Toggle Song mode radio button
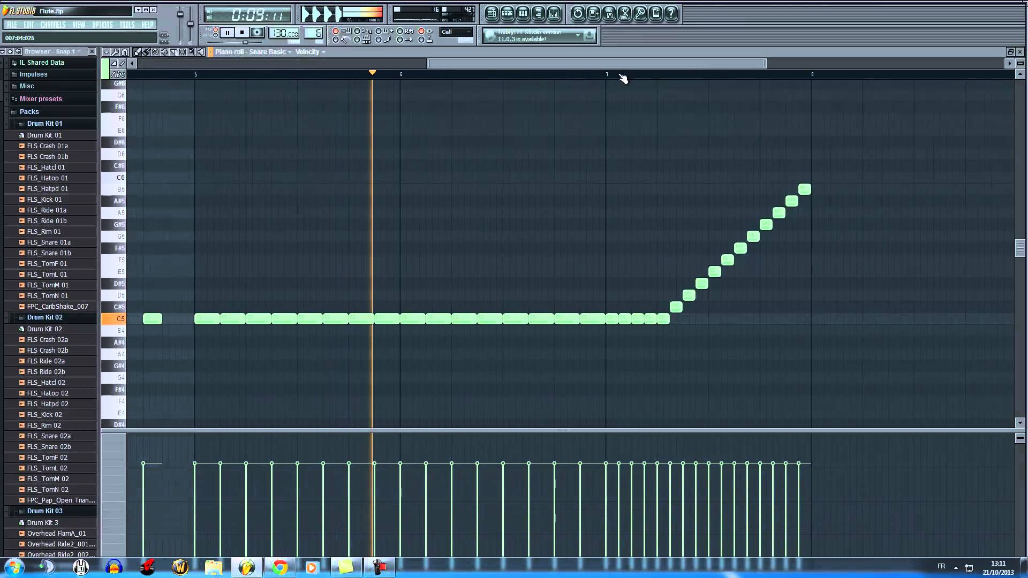This screenshot has width=1028, height=578. [216, 35]
